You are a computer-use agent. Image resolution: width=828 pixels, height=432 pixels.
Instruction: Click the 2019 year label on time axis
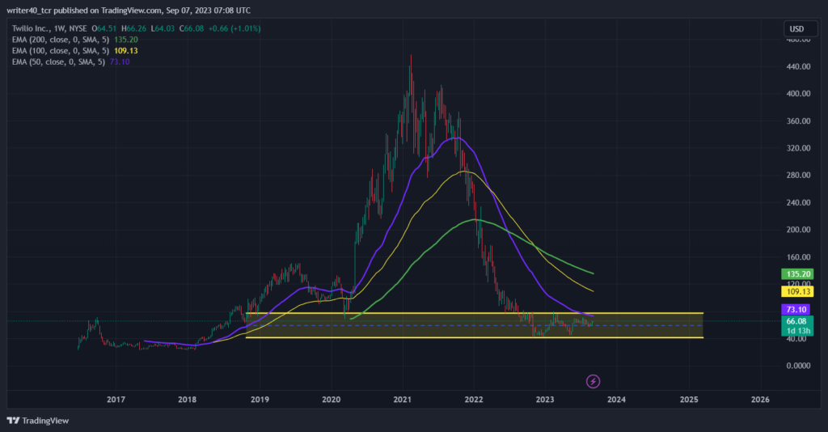[260, 400]
